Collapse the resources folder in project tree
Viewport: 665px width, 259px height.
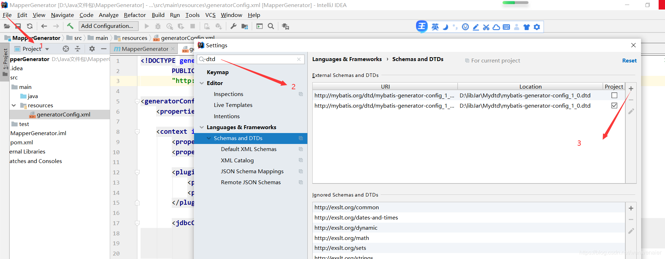(14, 106)
